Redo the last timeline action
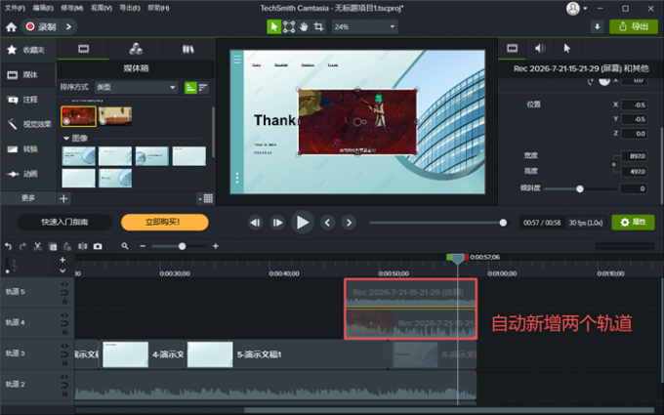664x415 pixels. coord(22,246)
